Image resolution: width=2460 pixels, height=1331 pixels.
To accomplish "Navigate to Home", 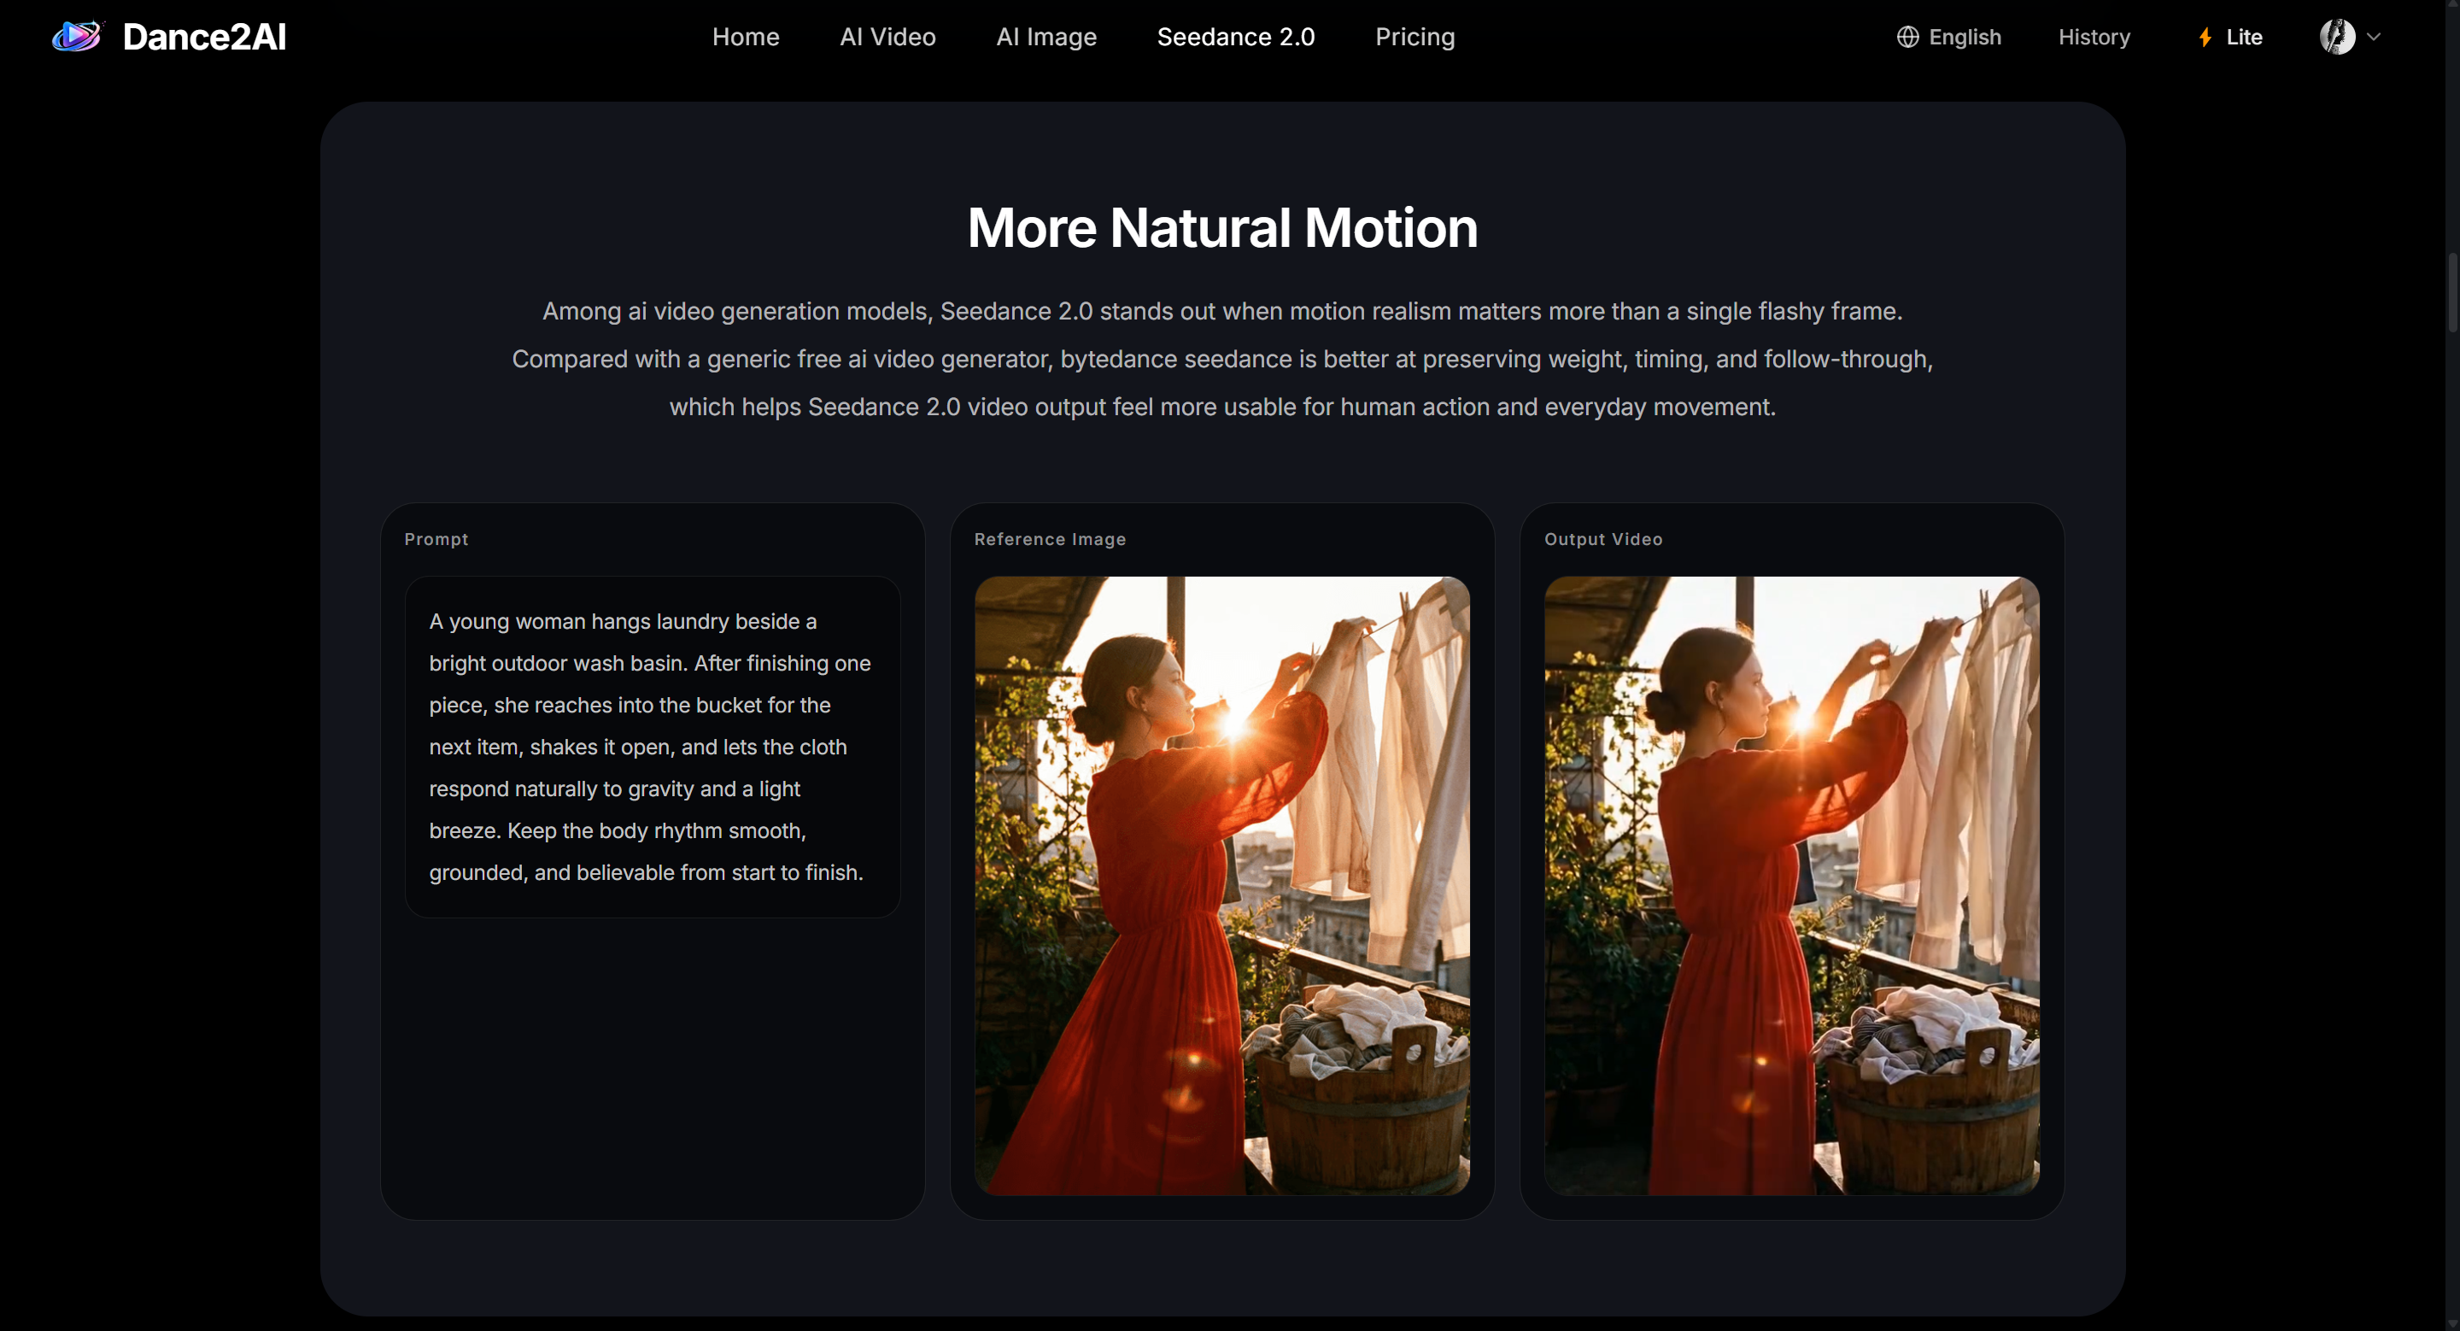I will coord(745,36).
